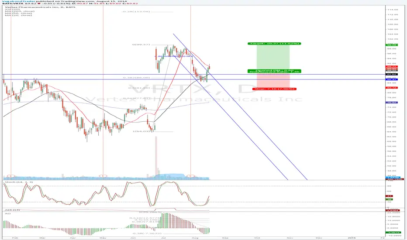Click the green target price tag on axis
407x240 pixels.
391,45
